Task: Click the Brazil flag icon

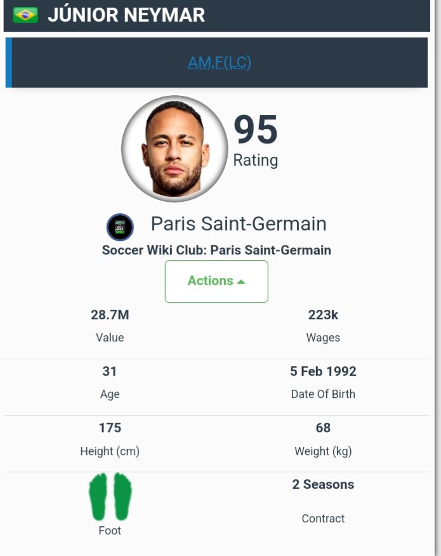Action: click(x=25, y=15)
